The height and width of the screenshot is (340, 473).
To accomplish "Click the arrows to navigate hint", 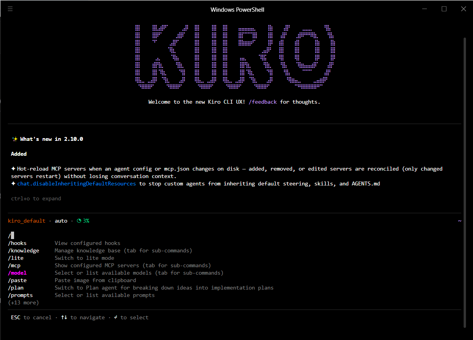I will [x=83, y=318].
